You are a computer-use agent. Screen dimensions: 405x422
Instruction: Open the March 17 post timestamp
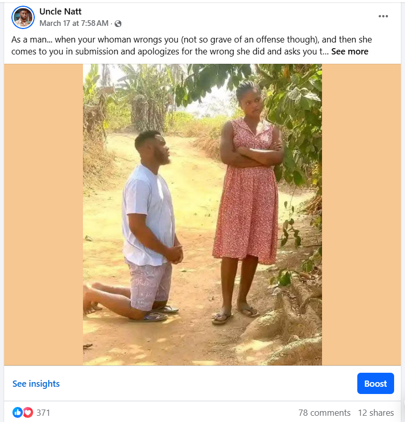[x=74, y=23]
